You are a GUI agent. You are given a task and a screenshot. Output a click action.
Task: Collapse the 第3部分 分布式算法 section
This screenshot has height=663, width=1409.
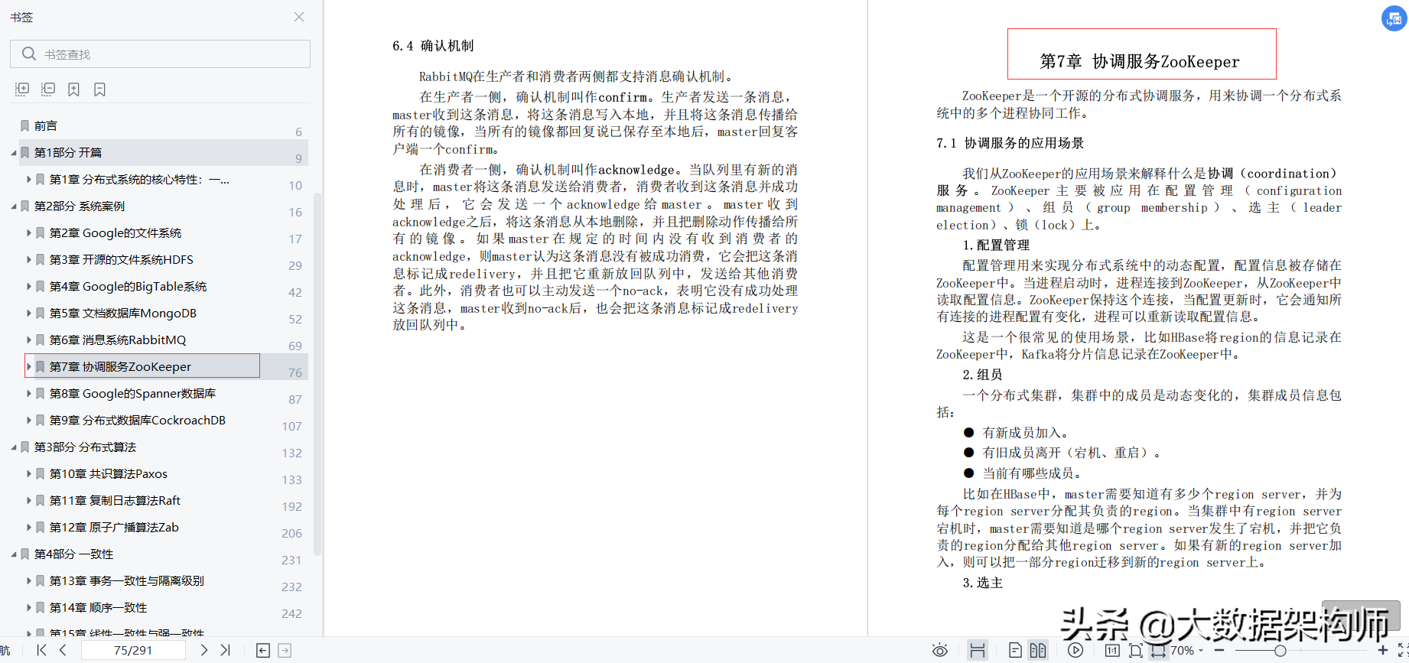[13, 447]
